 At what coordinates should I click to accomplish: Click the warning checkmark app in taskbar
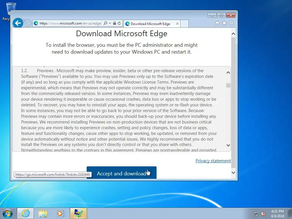[x=78, y=213]
